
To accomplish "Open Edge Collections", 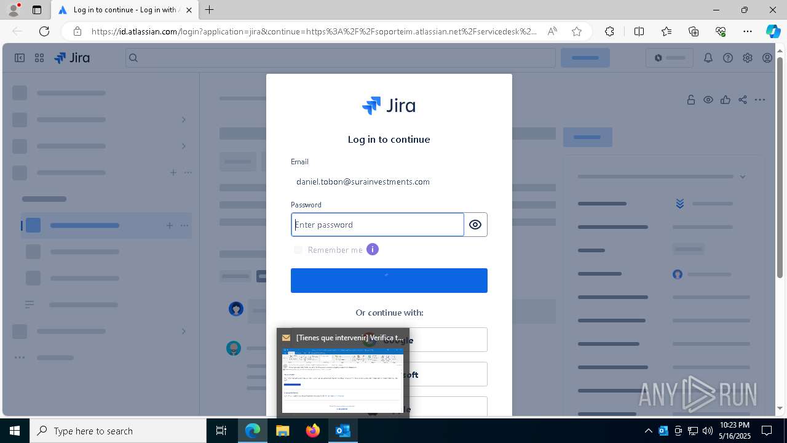I will [x=694, y=31].
